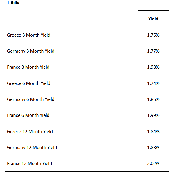This screenshot has width=193, height=179.
Task: Select the France 6 Month Yield label
Action: [x=28, y=115]
